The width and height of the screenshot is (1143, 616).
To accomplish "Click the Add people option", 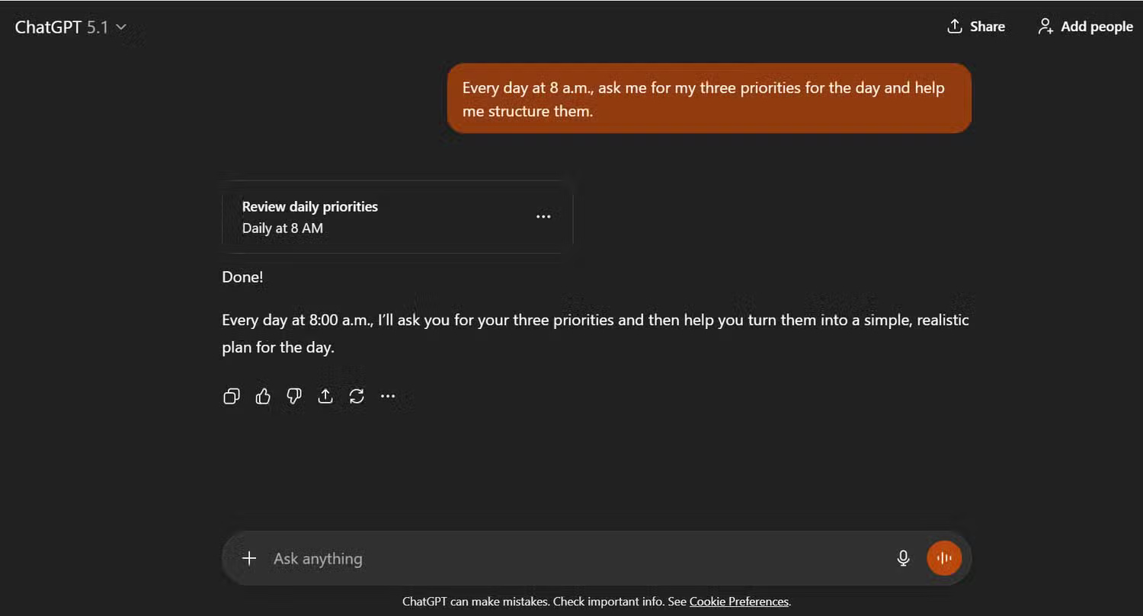I will tap(1084, 26).
